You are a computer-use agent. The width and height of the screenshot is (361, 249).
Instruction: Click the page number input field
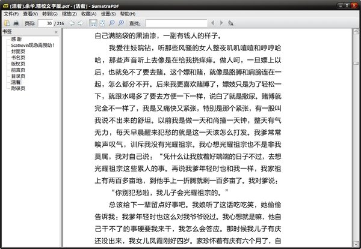click(x=46, y=23)
